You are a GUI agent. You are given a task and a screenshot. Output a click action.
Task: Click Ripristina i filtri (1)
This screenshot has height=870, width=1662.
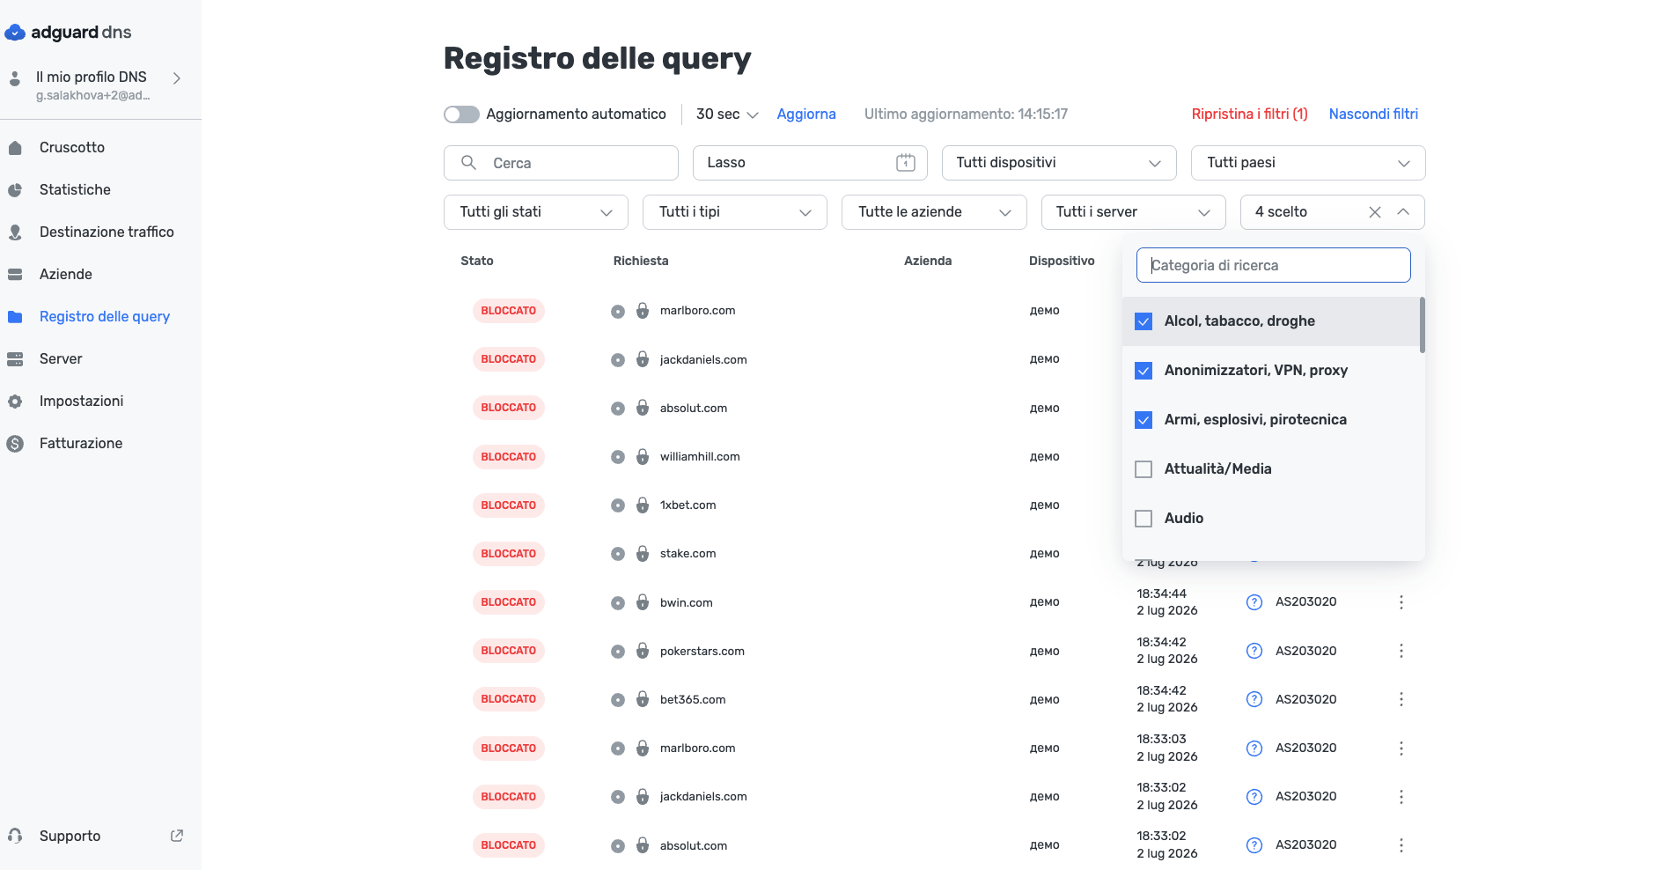coord(1249,114)
